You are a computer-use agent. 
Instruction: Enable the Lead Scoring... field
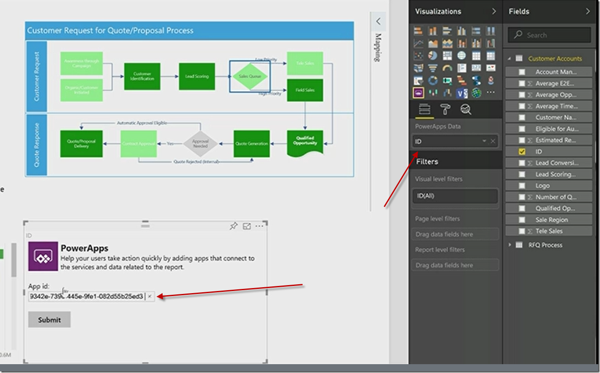click(x=522, y=174)
